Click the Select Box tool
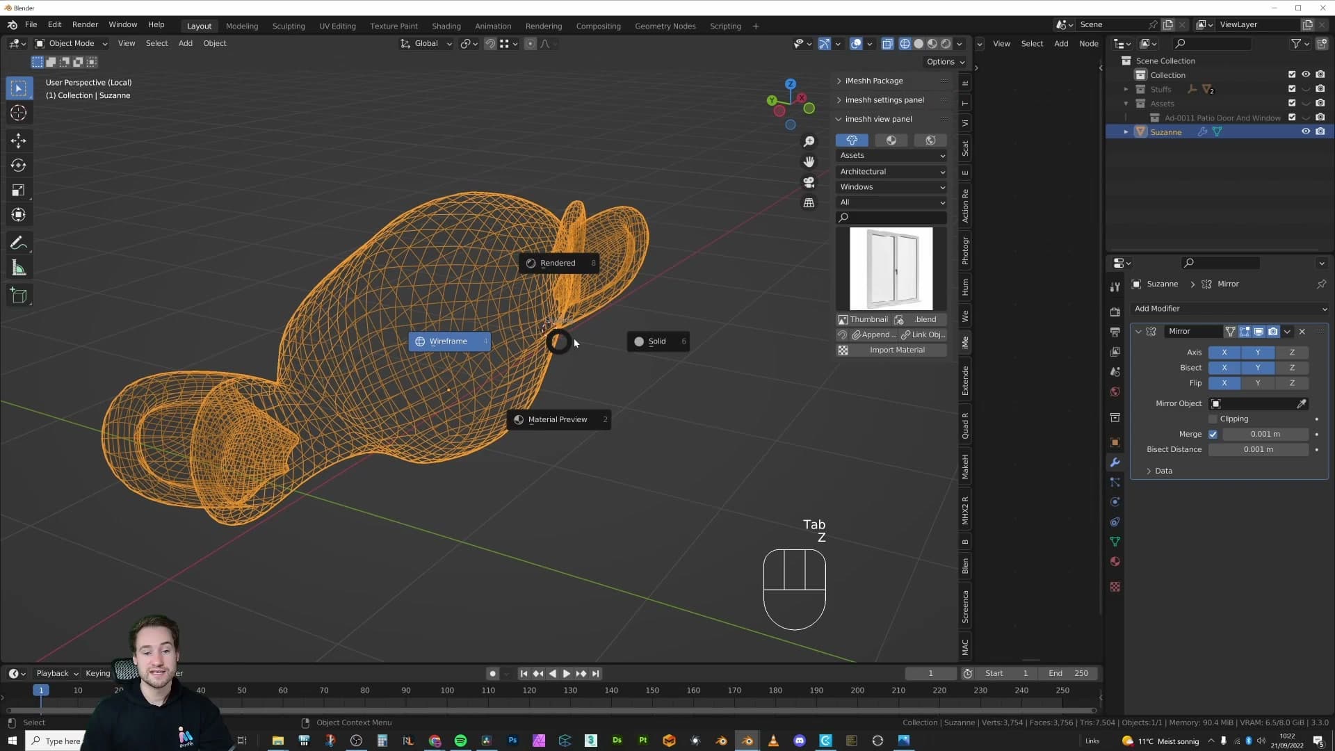This screenshot has width=1335, height=751. click(19, 88)
